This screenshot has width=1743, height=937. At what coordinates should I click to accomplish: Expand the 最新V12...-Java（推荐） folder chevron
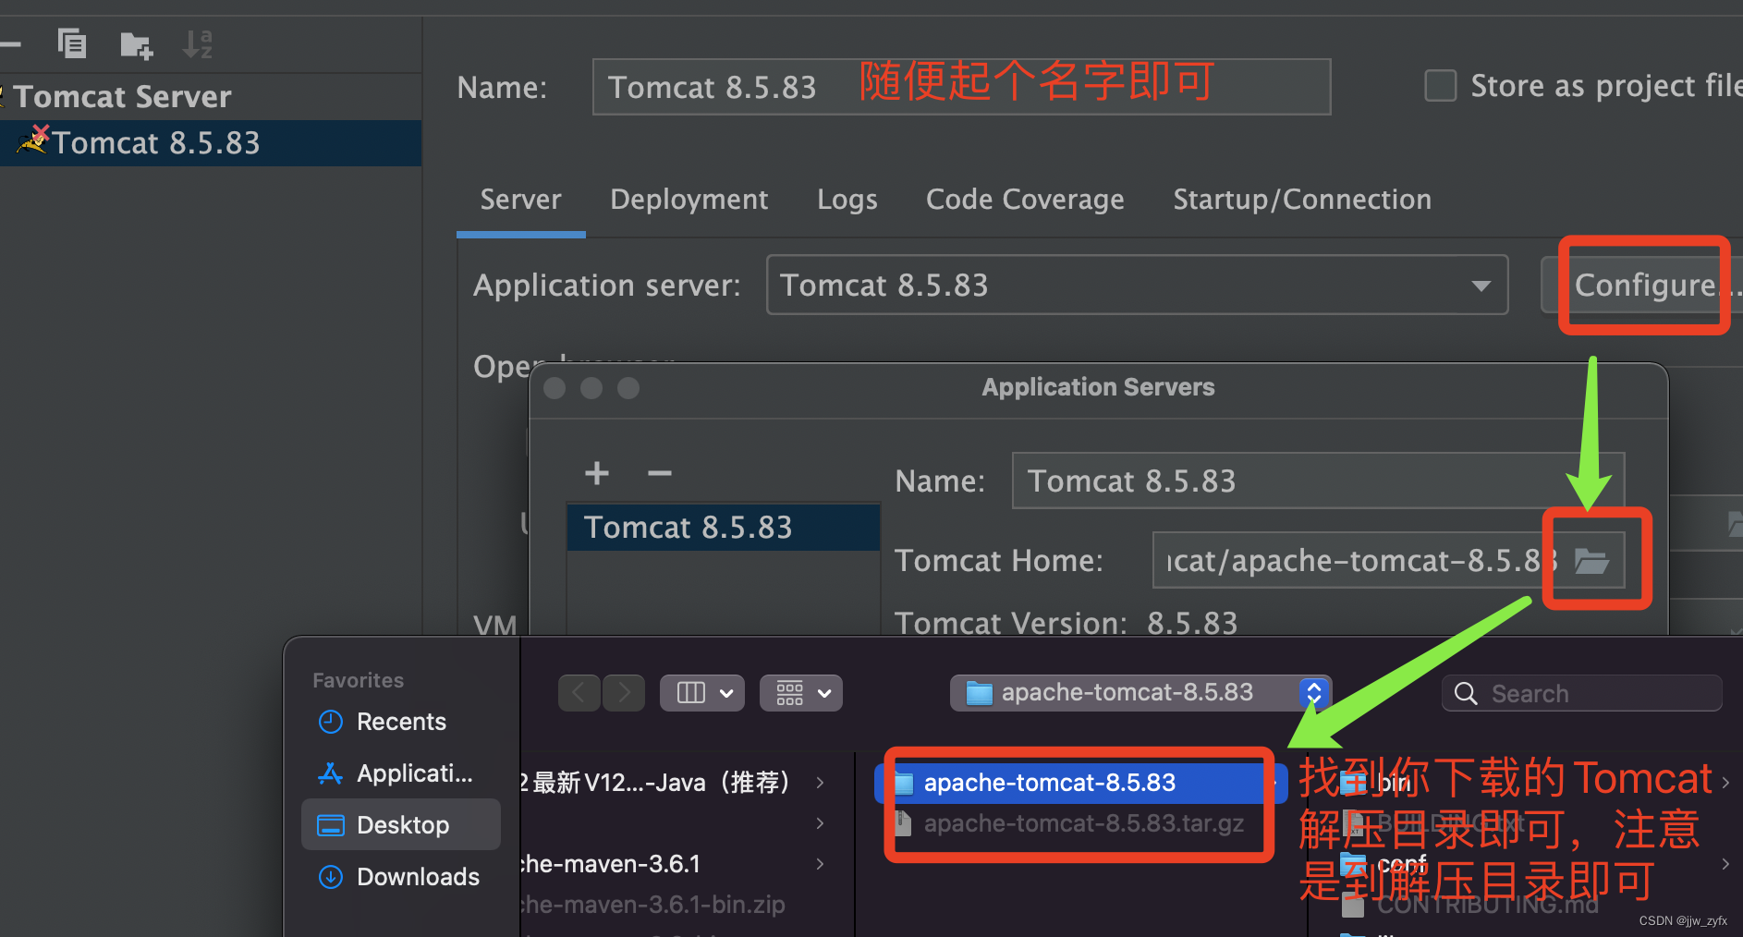(820, 783)
